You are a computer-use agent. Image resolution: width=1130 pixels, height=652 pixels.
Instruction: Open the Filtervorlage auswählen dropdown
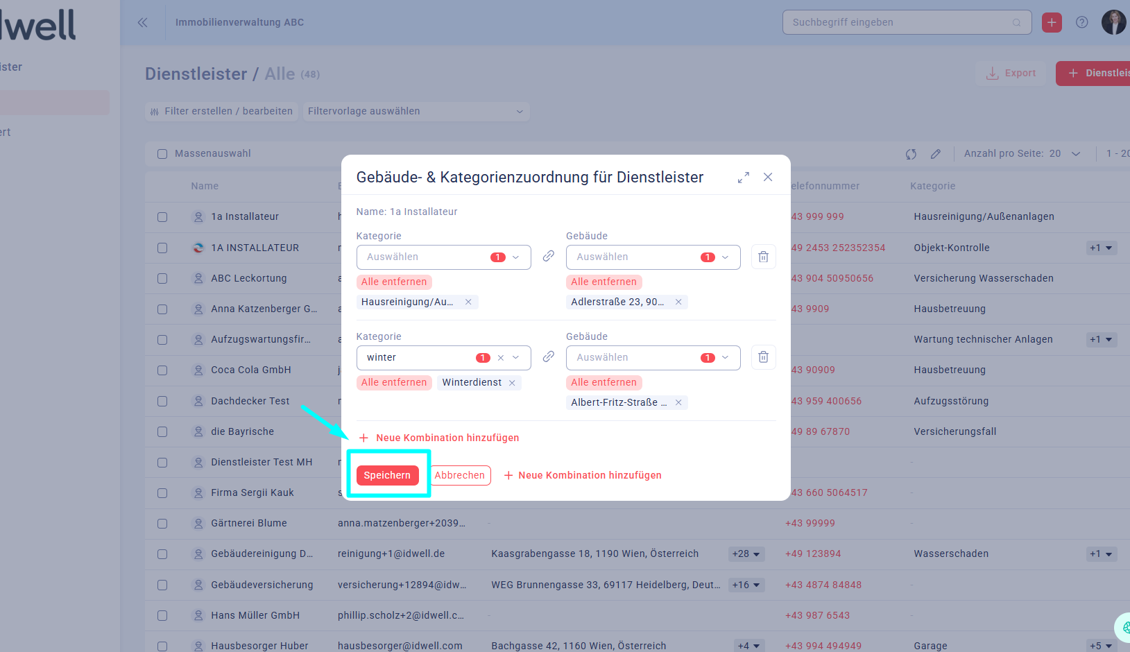click(x=416, y=112)
